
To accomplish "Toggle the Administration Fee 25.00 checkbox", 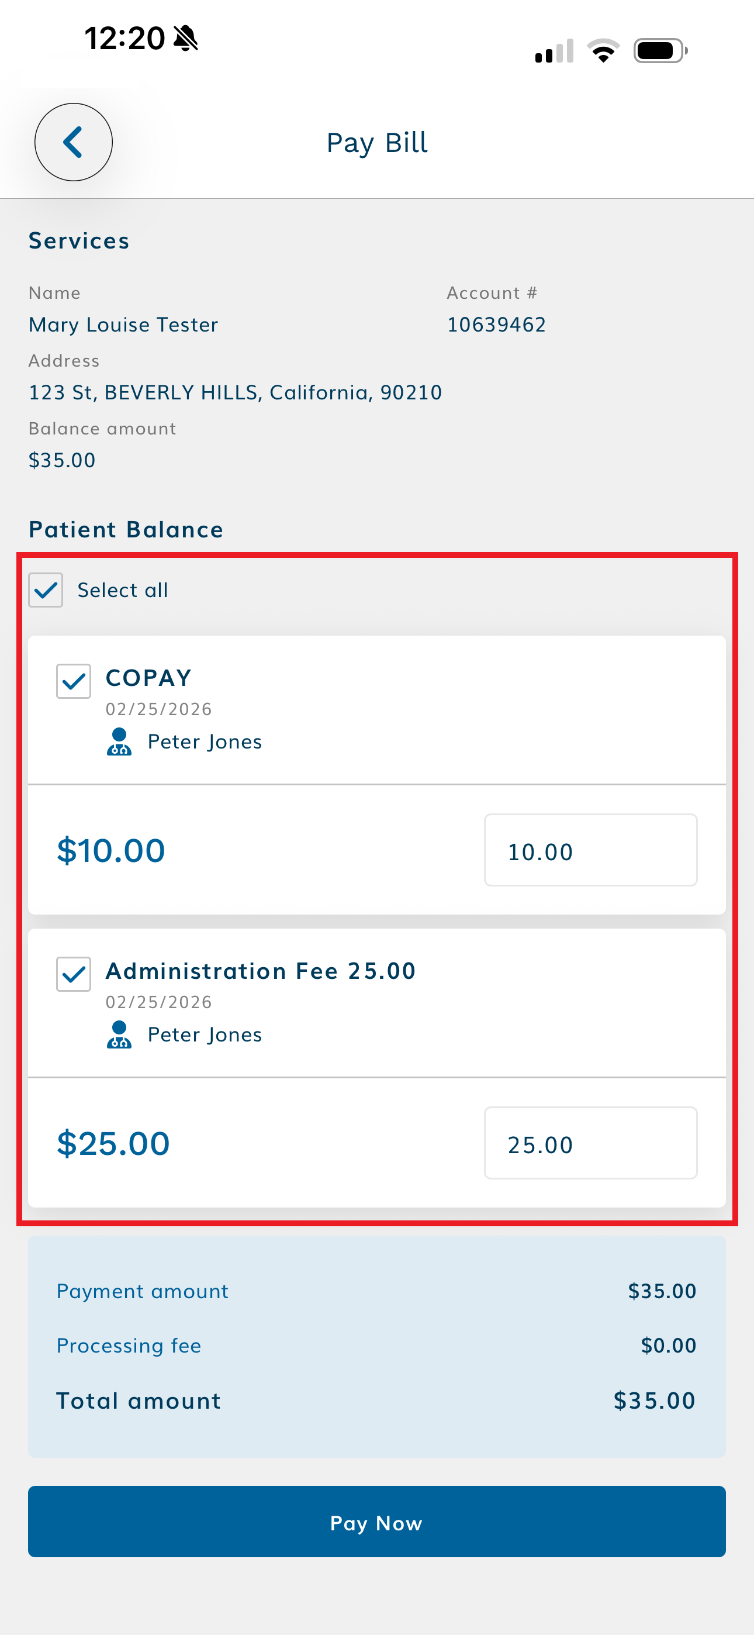I will coord(74,974).
